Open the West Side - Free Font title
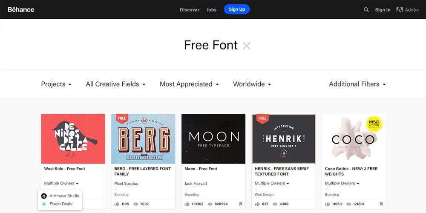 (x=65, y=169)
